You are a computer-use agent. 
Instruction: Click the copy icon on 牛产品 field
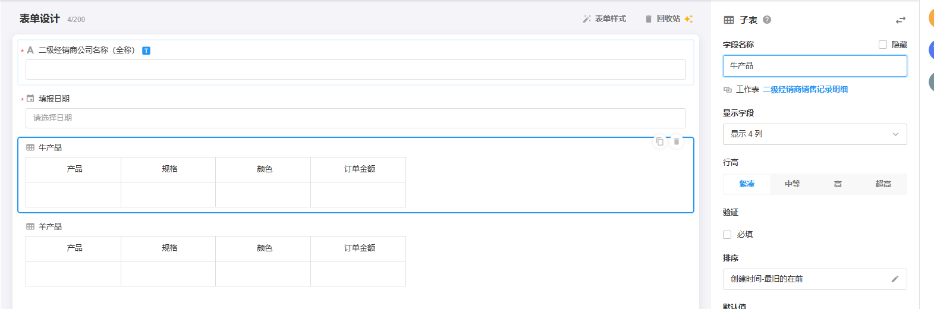click(x=660, y=141)
